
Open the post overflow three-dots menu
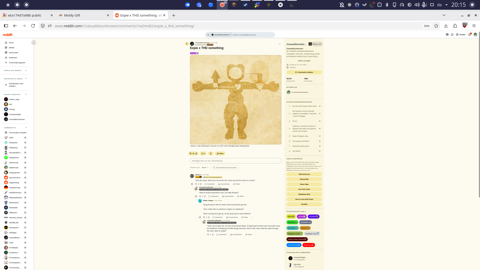[x=279, y=44]
